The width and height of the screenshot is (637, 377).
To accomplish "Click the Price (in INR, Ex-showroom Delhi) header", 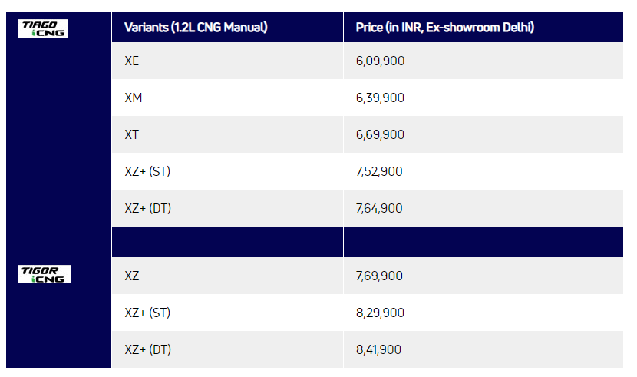I will [x=445, y=28].
